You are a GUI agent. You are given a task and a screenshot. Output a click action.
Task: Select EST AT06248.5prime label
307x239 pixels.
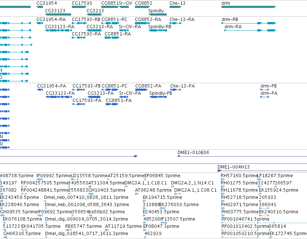pos(153,190)
